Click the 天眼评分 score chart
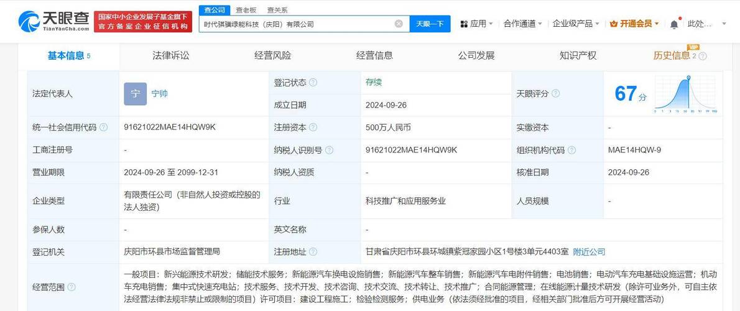 coord(686,94)
